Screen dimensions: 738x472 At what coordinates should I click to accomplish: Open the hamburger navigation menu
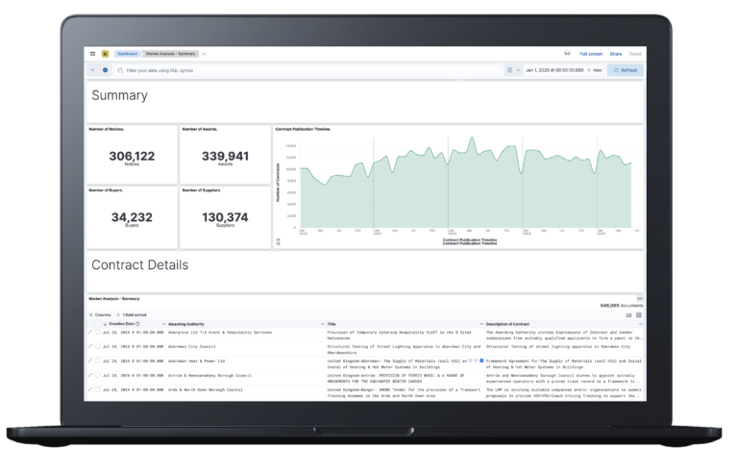[x=93, y=54]
